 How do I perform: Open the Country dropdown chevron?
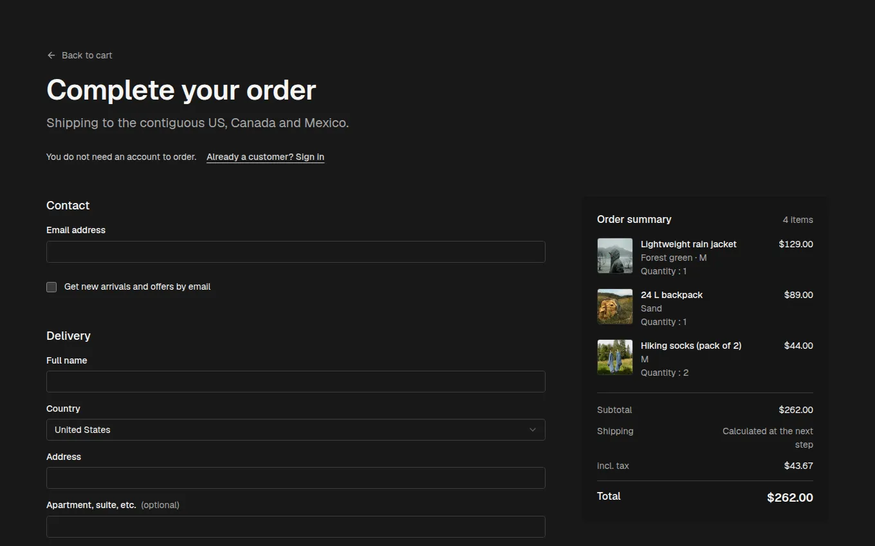point(533,430)
